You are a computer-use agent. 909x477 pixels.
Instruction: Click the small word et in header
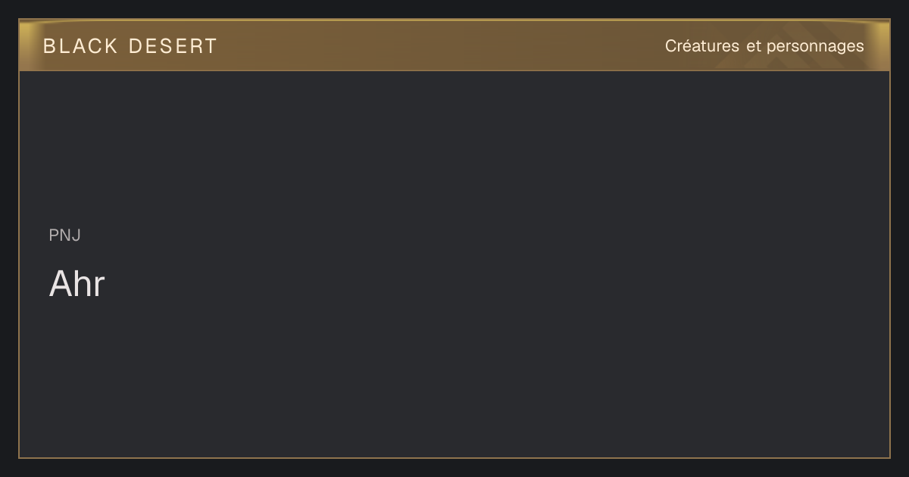tap(753, 47)
